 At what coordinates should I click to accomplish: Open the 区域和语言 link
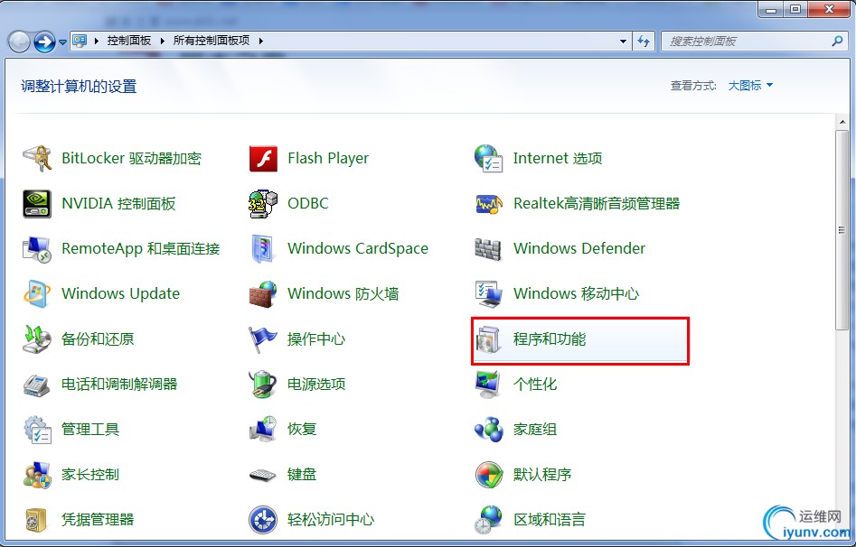click(550, 520)
